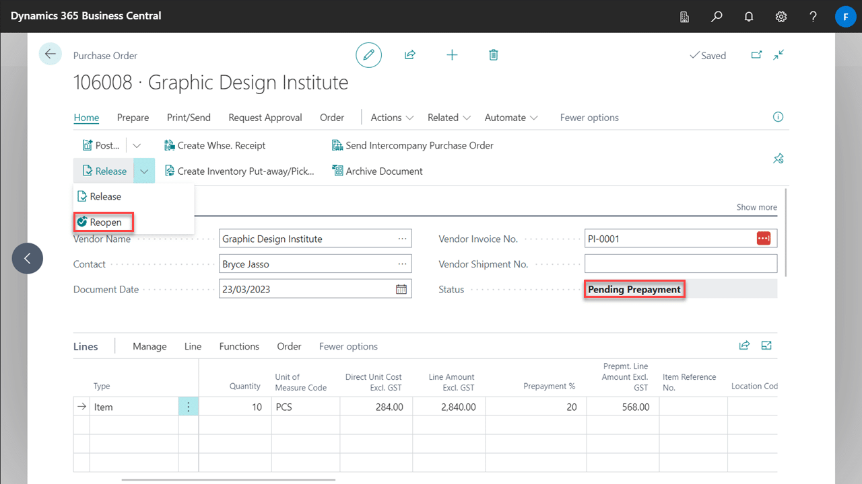Switch to the Request Approval tab

(265, 117)
